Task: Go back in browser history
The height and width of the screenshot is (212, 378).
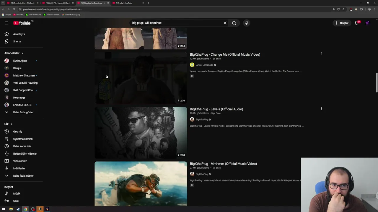Action: click(3, 9)
